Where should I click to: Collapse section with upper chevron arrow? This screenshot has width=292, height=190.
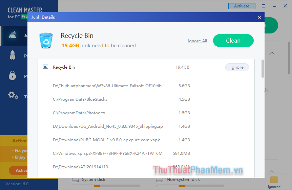272,53
